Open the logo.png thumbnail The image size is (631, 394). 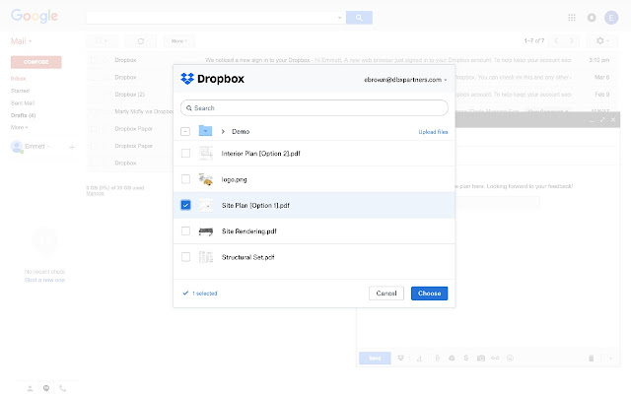(x=206, y=179)
